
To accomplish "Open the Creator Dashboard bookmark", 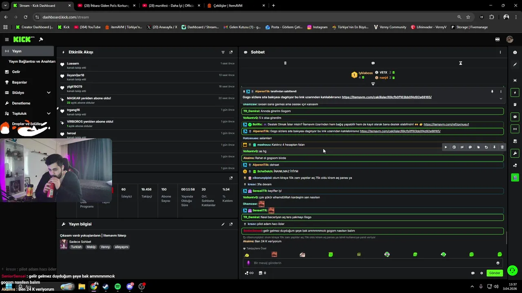I will click(x=34, y=27).
